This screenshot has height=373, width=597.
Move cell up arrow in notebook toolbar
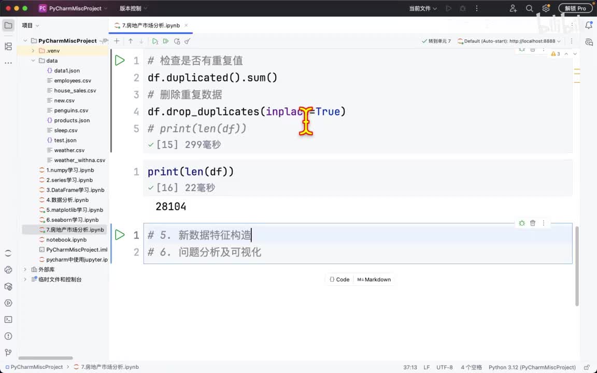[131, 41]
